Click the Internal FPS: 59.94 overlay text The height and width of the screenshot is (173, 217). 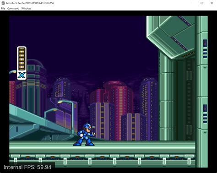pos(27,167)
